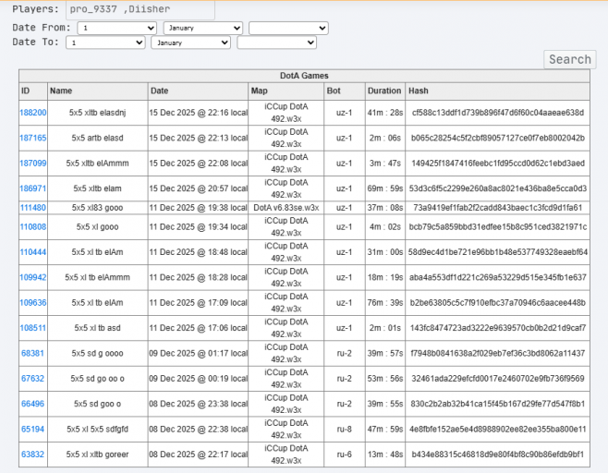Click hash starting with 4e8fbfe152ae
Image resolution: width=608 pixels, height=473 pixels.
(498, 430)
